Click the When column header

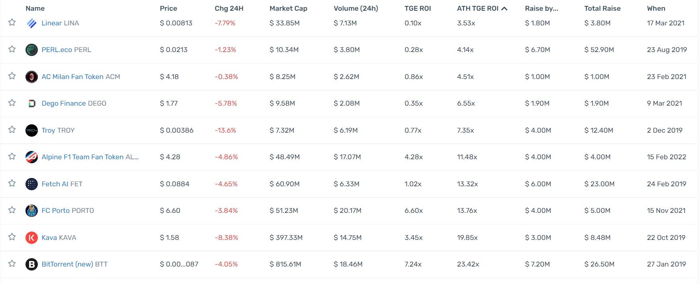[656, 8]
